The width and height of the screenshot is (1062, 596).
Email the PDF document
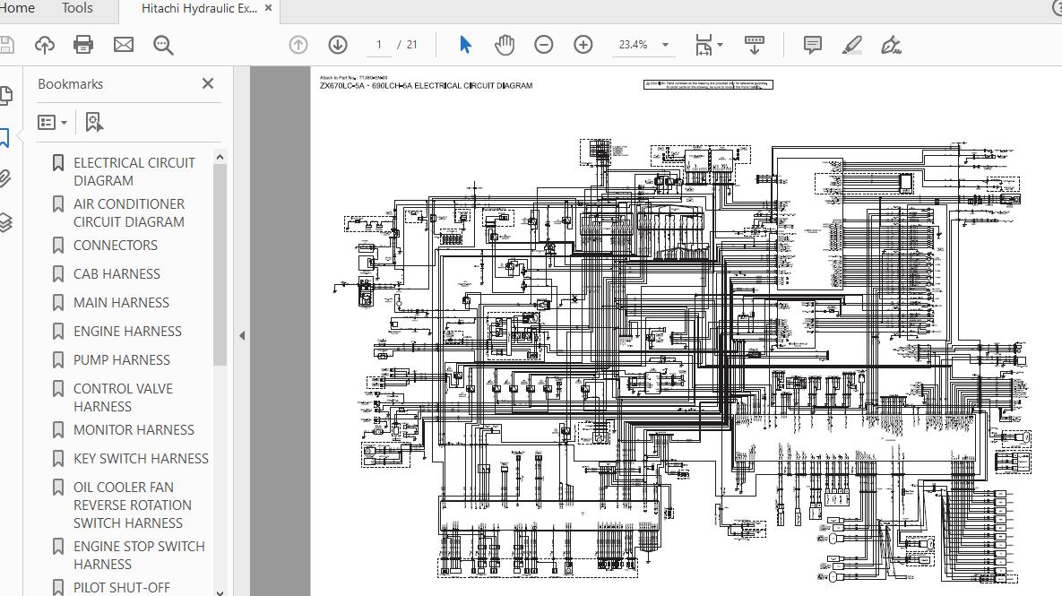121,43
